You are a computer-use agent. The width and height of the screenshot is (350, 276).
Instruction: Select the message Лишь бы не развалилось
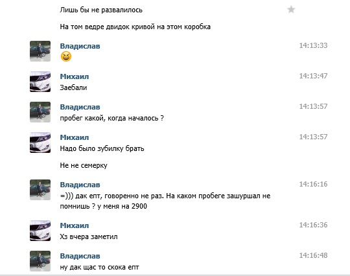point(101,10)
